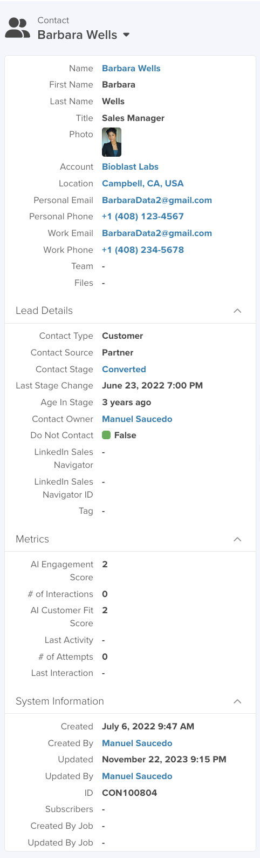Collapse the System Information section chevron

tap(237, 701)
